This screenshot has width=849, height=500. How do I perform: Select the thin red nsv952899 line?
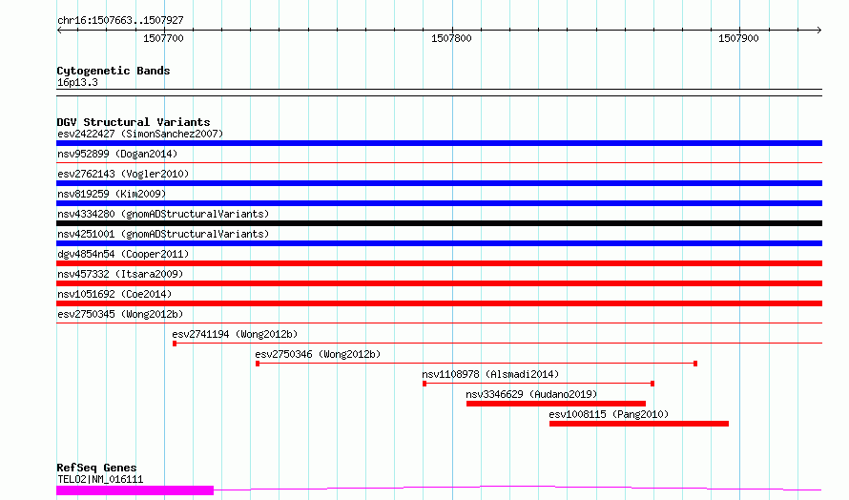[439, 162]
